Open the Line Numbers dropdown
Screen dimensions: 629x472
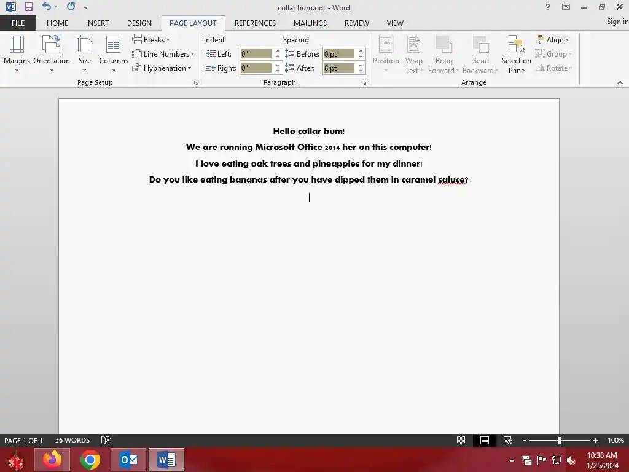[163, 54]
